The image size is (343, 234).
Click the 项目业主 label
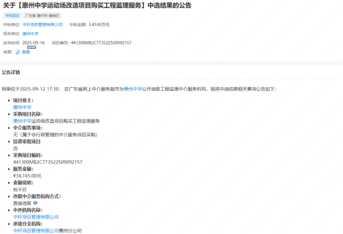coord(23,100)
